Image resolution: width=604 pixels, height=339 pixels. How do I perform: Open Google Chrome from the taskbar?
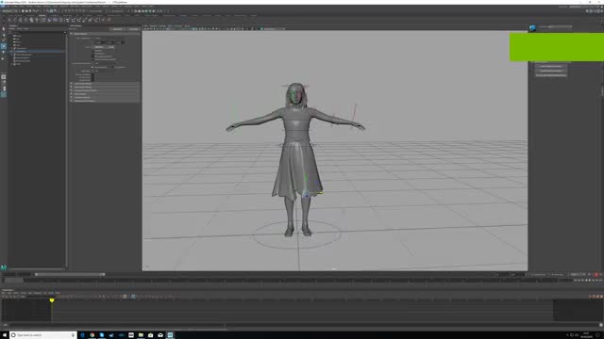(92, 335)
